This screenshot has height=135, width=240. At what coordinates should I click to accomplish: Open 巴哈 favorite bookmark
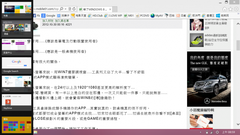tap(169, 15)
